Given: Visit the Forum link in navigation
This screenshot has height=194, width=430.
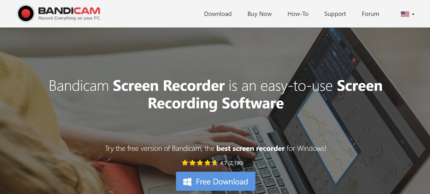Looking at the screenshot, I should pos(370,14).
